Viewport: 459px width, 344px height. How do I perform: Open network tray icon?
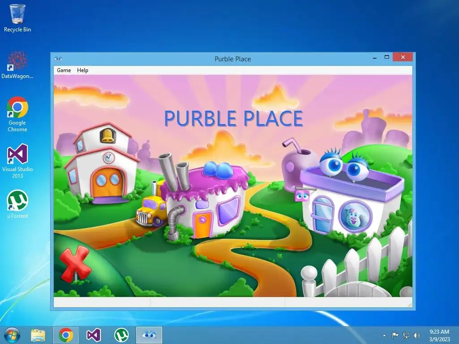pyautogui.click(x=406, y=335)
